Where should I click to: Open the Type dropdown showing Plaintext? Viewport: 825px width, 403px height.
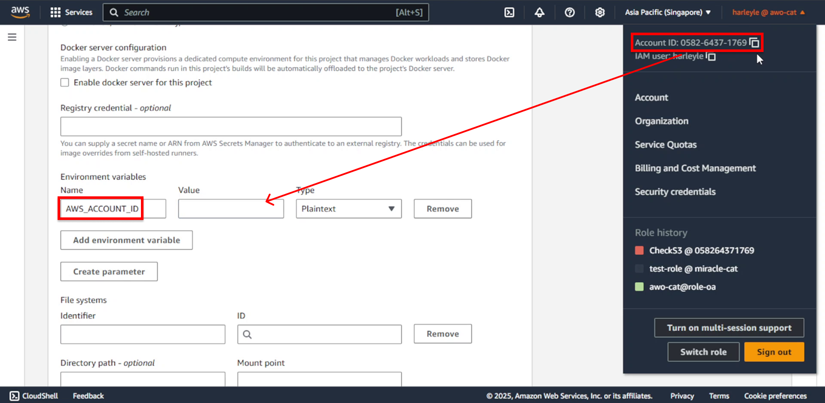[x=348, y=209]
